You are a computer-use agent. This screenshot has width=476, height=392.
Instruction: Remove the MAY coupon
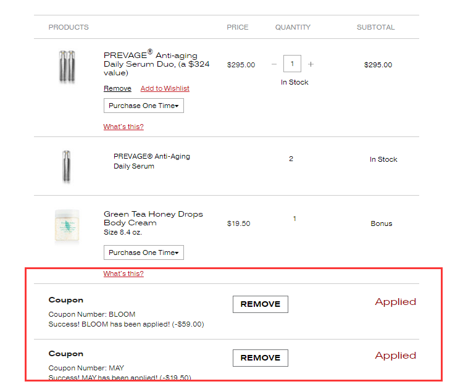coord(261,358)
